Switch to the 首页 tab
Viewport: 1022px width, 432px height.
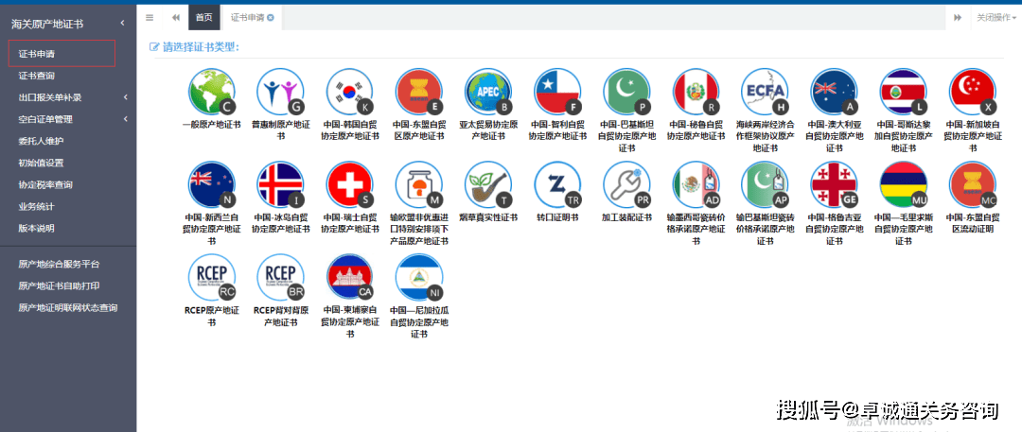click(204, 18)
